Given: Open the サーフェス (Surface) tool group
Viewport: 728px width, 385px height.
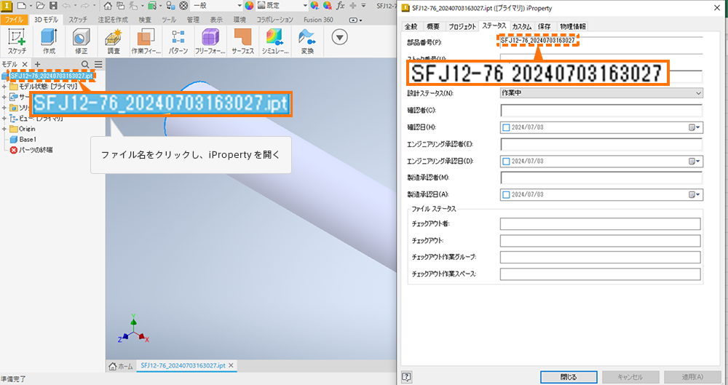Looking at the screenshot, I should (243, 41).
